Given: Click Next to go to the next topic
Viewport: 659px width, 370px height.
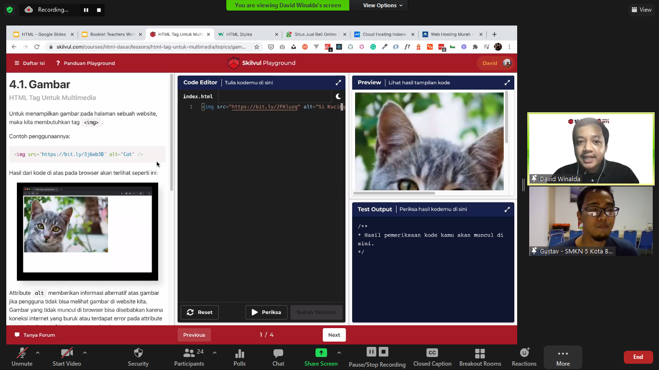Looking at the screenshot, I should tap(334, 334).
